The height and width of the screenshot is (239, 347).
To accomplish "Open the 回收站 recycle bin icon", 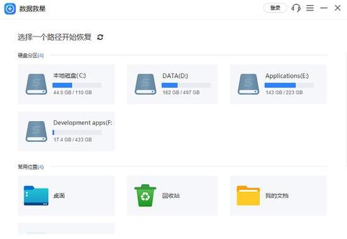I will pyautogui.click(x=145, y=195).
